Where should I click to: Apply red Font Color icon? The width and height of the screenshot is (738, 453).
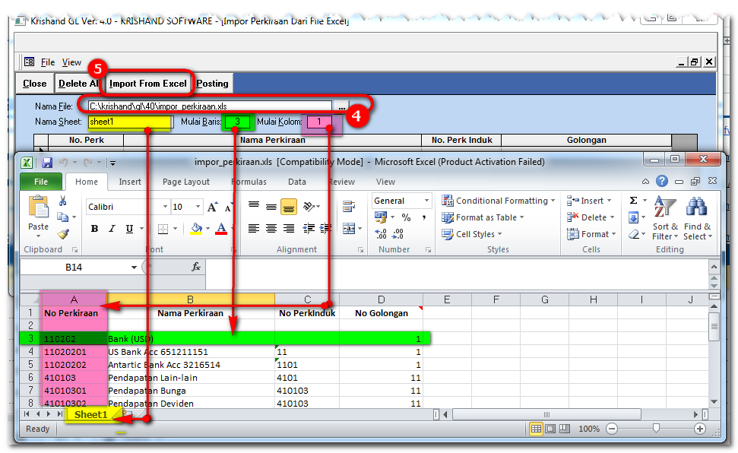[221, 229]
